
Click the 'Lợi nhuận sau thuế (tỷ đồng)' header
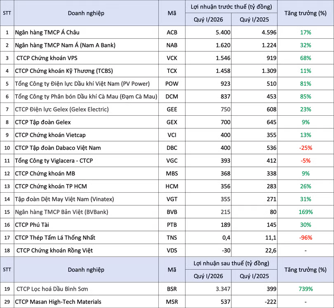(x=231, y=263)
